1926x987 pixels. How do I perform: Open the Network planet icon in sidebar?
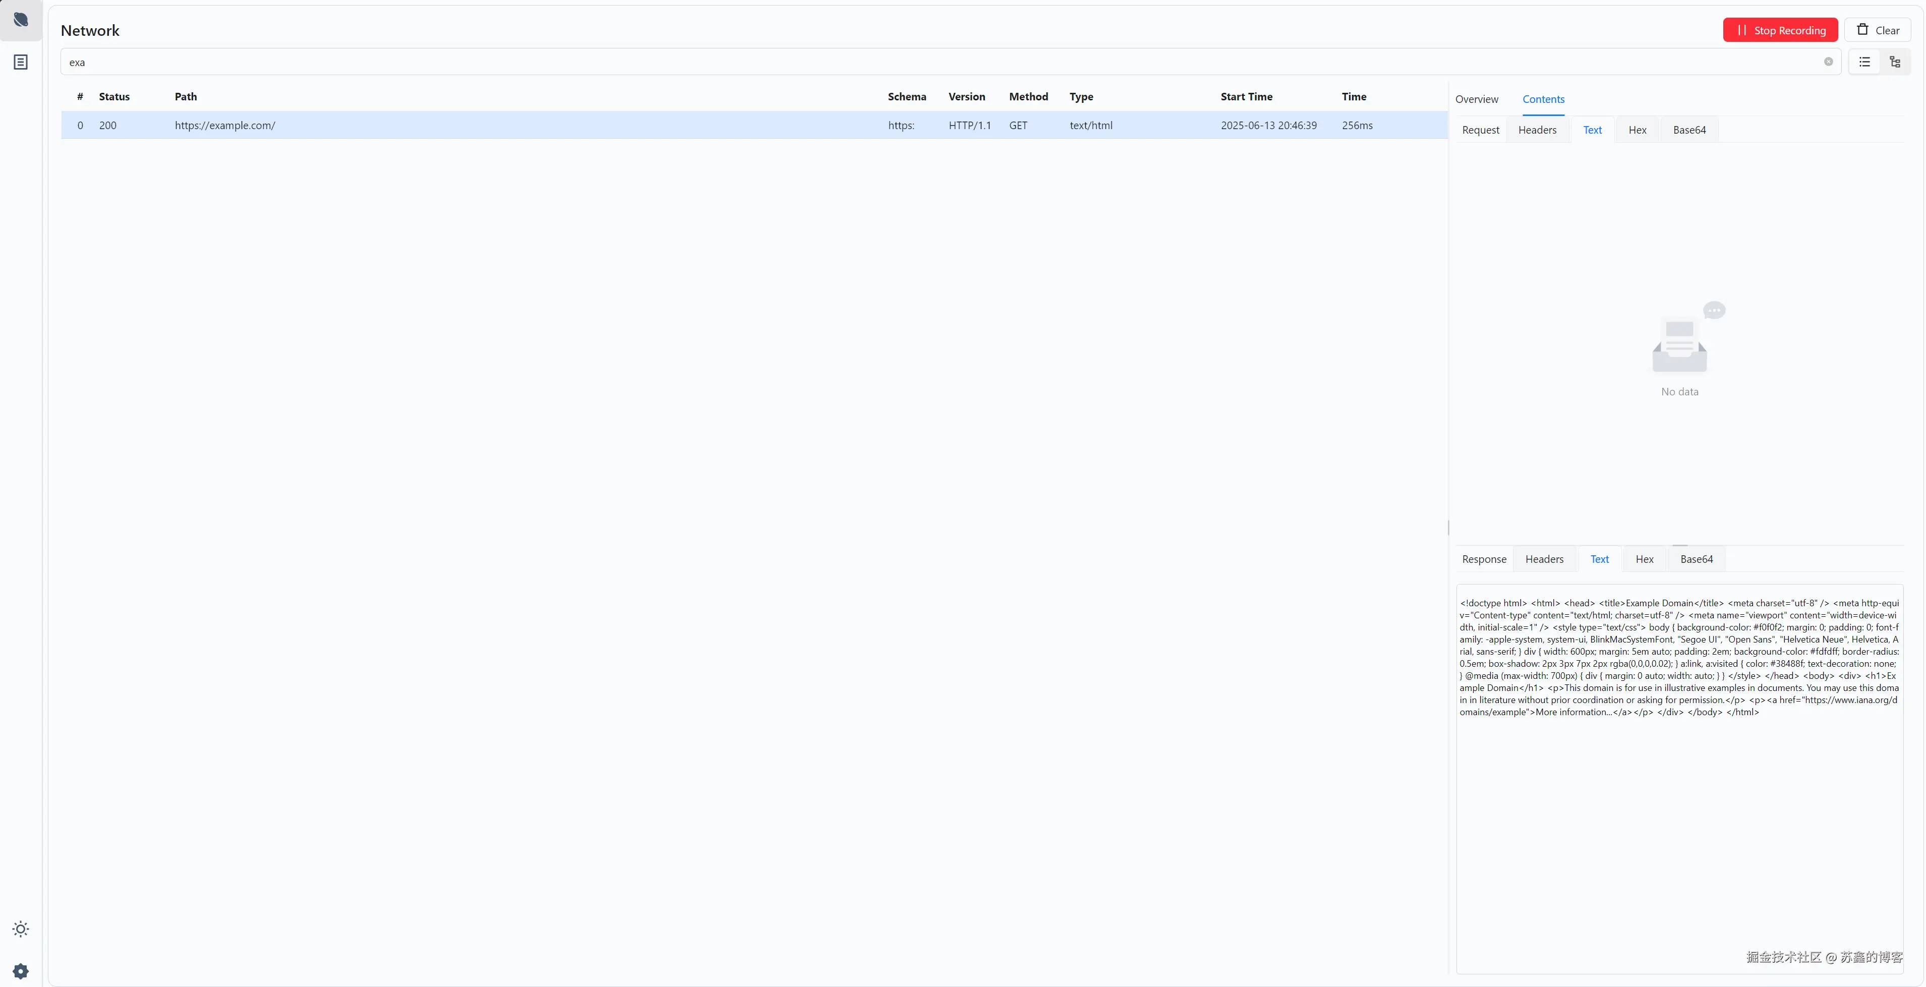click(21, 20)
